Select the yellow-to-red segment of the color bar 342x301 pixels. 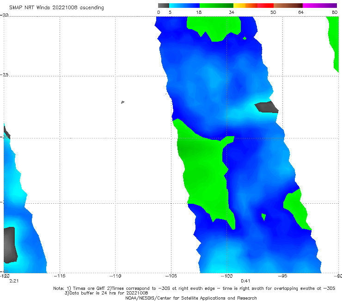pyautogui.click(x=253, y=6)
